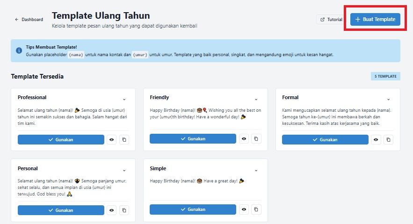Image resolution: width=413 pixels, height=224 pixels.
Task: Expand the Simple card chevron
Action: point(256,171)
